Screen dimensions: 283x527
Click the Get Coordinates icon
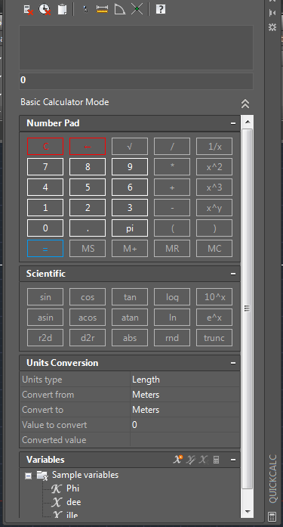click(85, 9)
